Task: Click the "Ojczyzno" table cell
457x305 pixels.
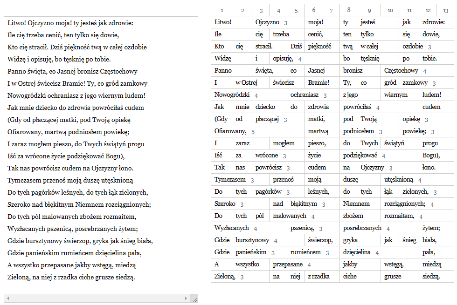Action: coord(278,22)
